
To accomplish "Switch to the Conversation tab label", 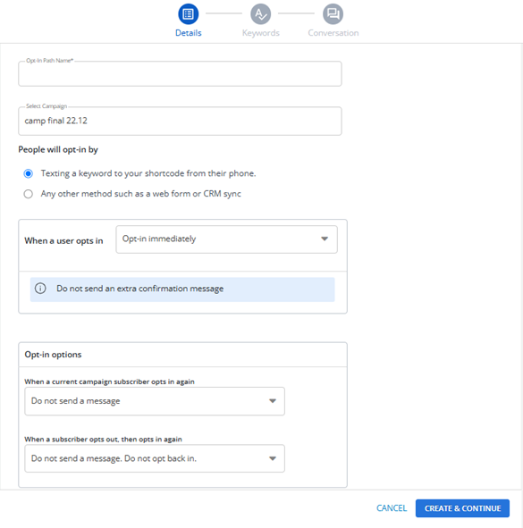I will (333, 33).
